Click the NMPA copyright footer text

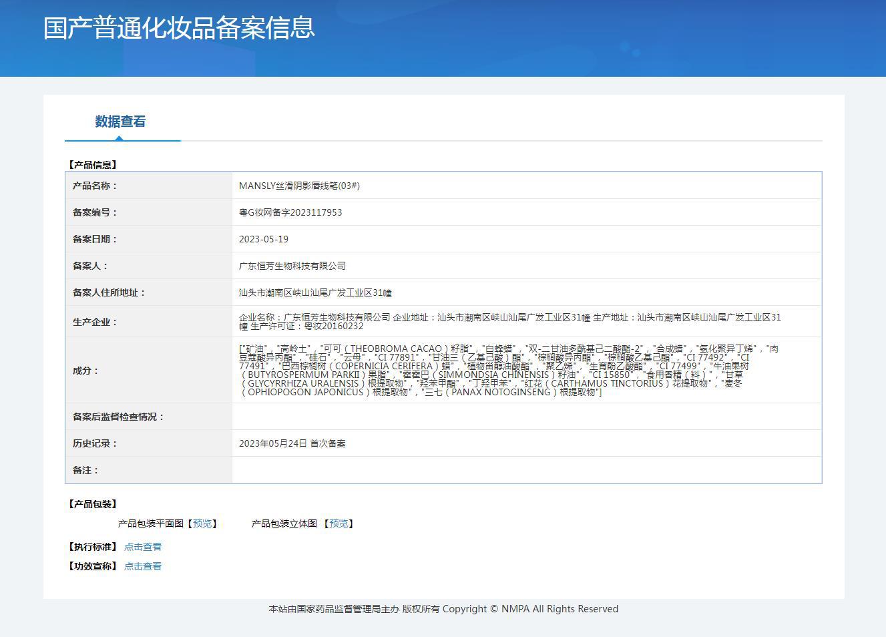click(x=443, y=609)
